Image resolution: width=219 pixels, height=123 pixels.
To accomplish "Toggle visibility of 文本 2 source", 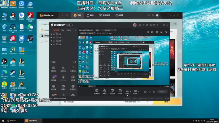I will 51,37.
